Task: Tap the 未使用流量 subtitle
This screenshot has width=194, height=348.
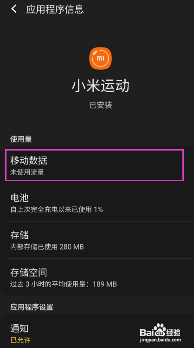Action: click(27, 172)
